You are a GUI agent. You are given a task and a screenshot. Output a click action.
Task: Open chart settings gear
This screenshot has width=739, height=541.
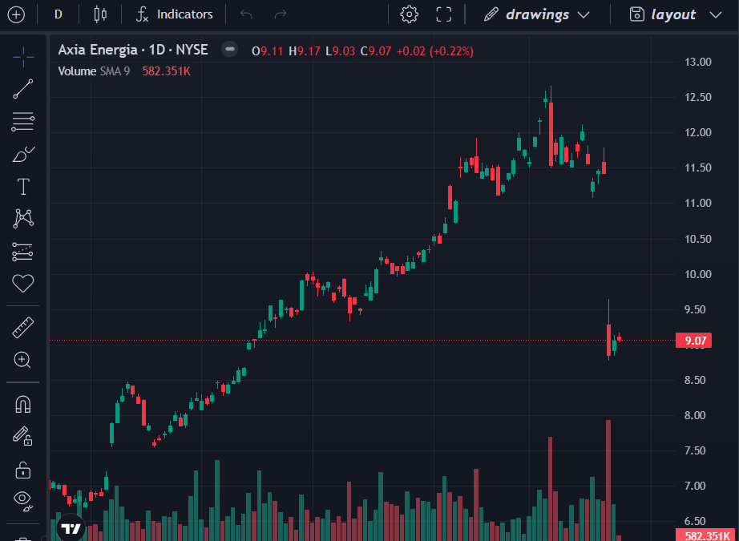coord(410,14)
